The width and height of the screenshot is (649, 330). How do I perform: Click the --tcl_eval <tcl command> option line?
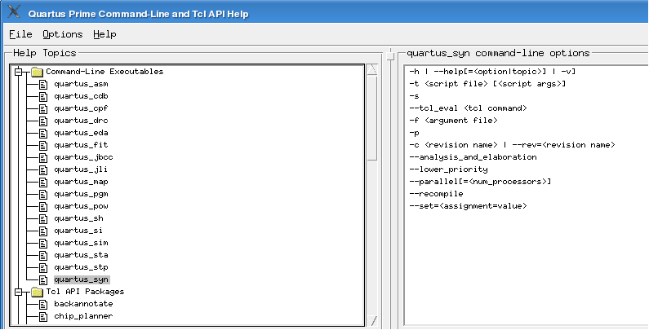point(468,108)
